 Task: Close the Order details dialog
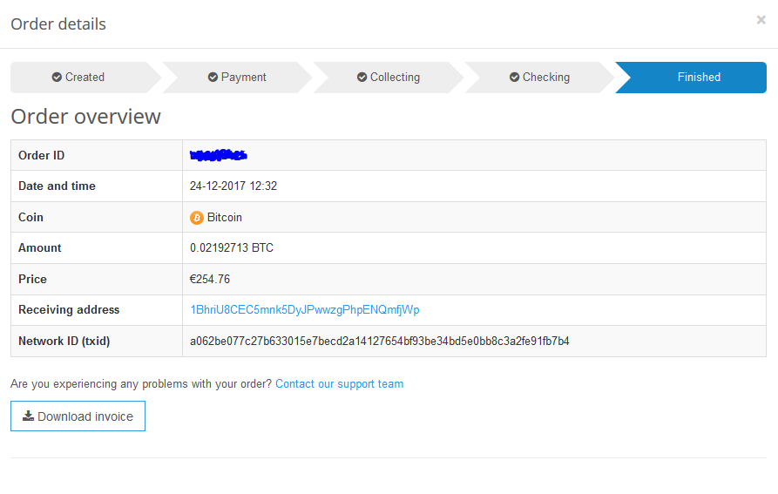[x=761, y=20]
